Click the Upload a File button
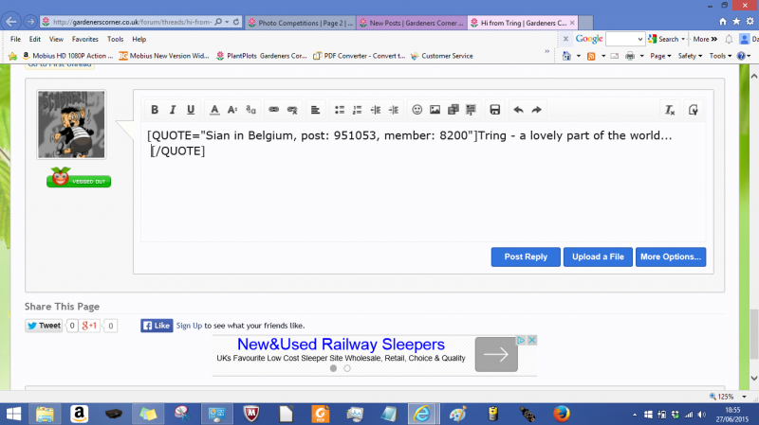 [597, 257]
